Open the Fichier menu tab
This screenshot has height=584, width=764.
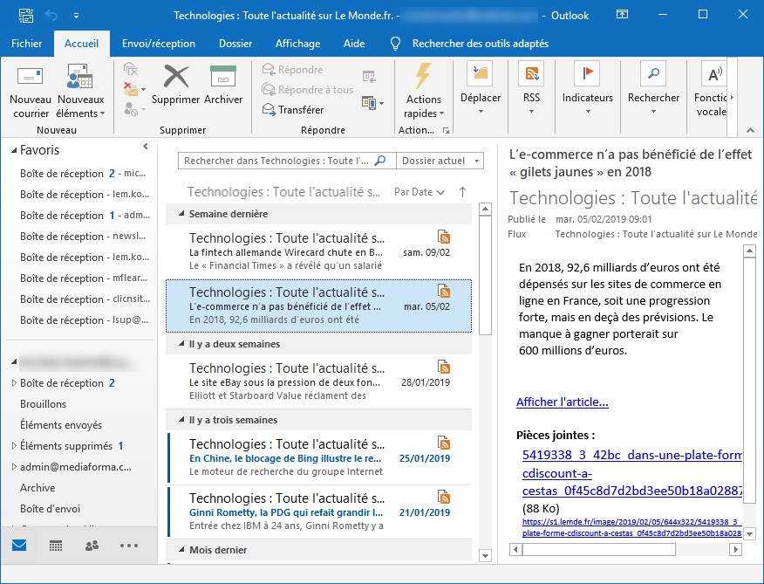tap(27, 44)
